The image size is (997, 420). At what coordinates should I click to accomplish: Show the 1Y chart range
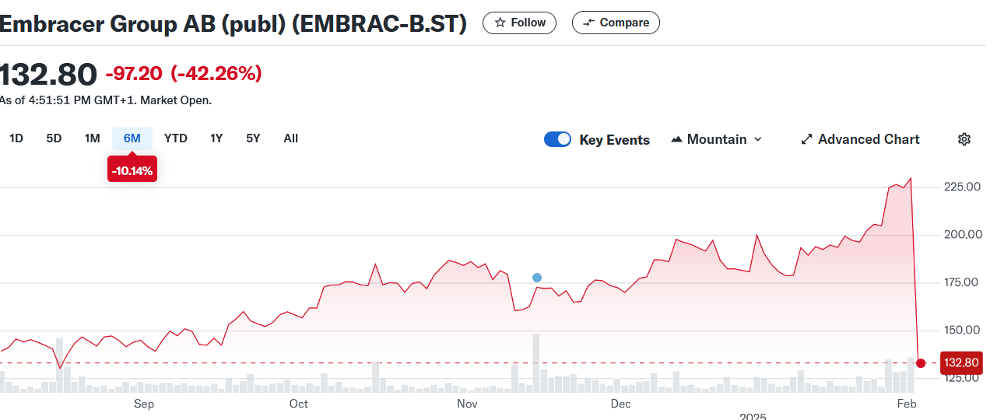216,138
